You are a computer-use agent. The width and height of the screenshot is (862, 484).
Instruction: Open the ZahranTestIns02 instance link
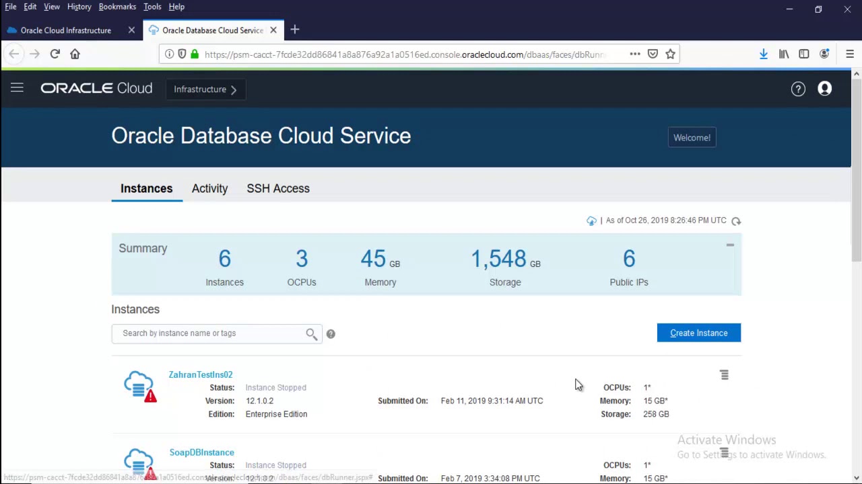[201, 374]
